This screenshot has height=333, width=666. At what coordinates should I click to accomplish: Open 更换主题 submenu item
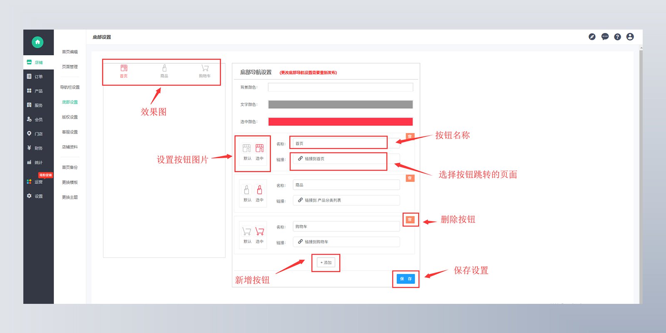click(70, 197)
